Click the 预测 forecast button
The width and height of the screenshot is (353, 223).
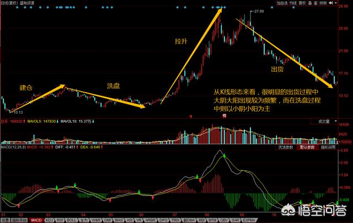[x=323, y=3]
